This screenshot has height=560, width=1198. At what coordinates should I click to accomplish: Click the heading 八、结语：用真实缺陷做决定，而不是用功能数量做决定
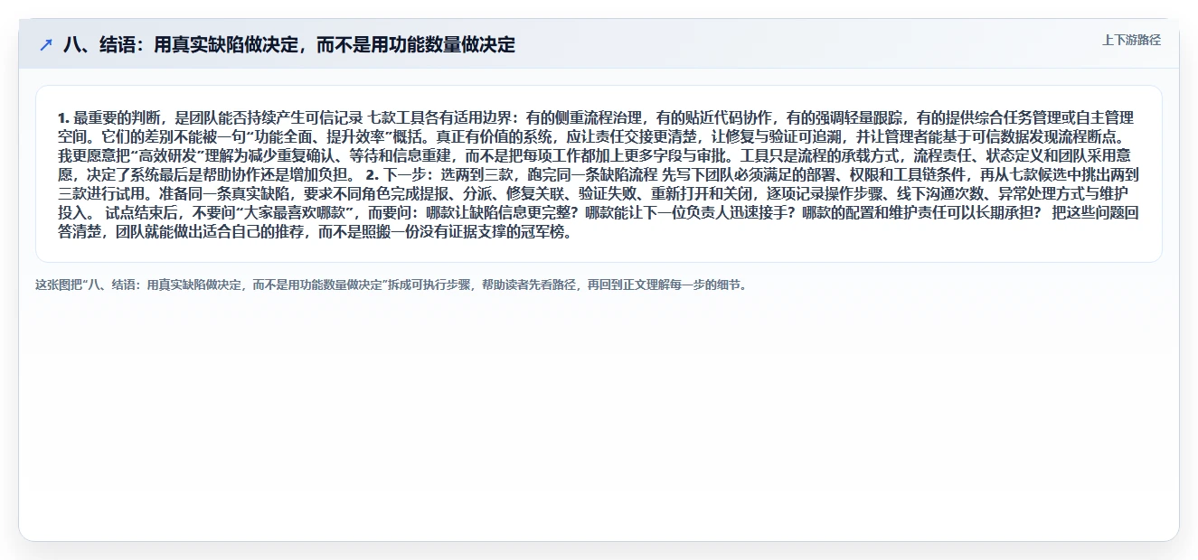click(x=289, y=44)
